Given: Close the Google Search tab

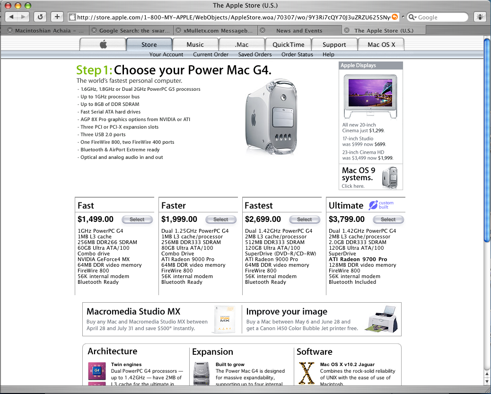Looking at the screenshot, I should 95,31.
